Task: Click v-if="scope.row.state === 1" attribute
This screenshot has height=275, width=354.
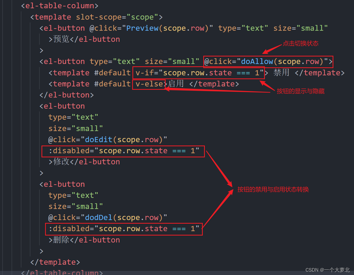Action: (200, 73)
